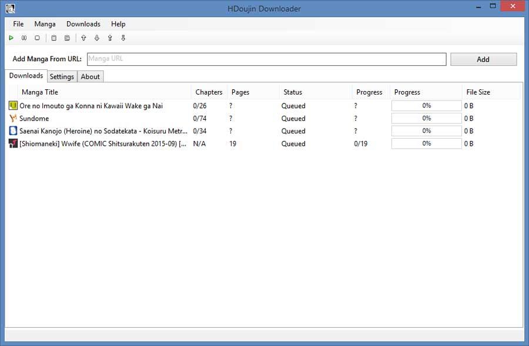Move selected item down with down arrow
Image resolution: width=529 pixels, height=346 pixels.
[x=97, y=38]
